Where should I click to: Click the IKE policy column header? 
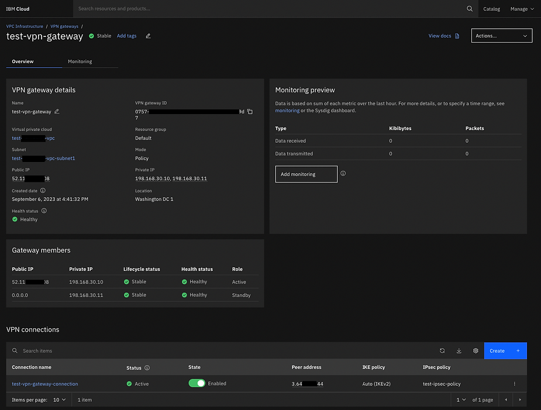point(373,367)
